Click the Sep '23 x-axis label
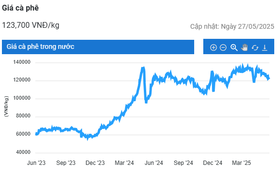This screenshot has width=280, height=174. (66, 163)
